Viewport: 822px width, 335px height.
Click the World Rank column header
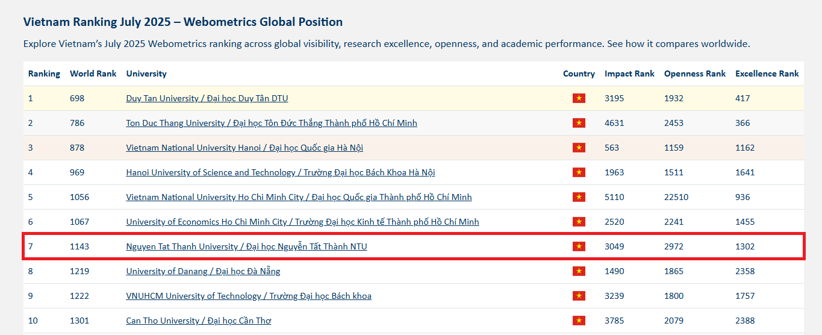(x=93, y=74)
